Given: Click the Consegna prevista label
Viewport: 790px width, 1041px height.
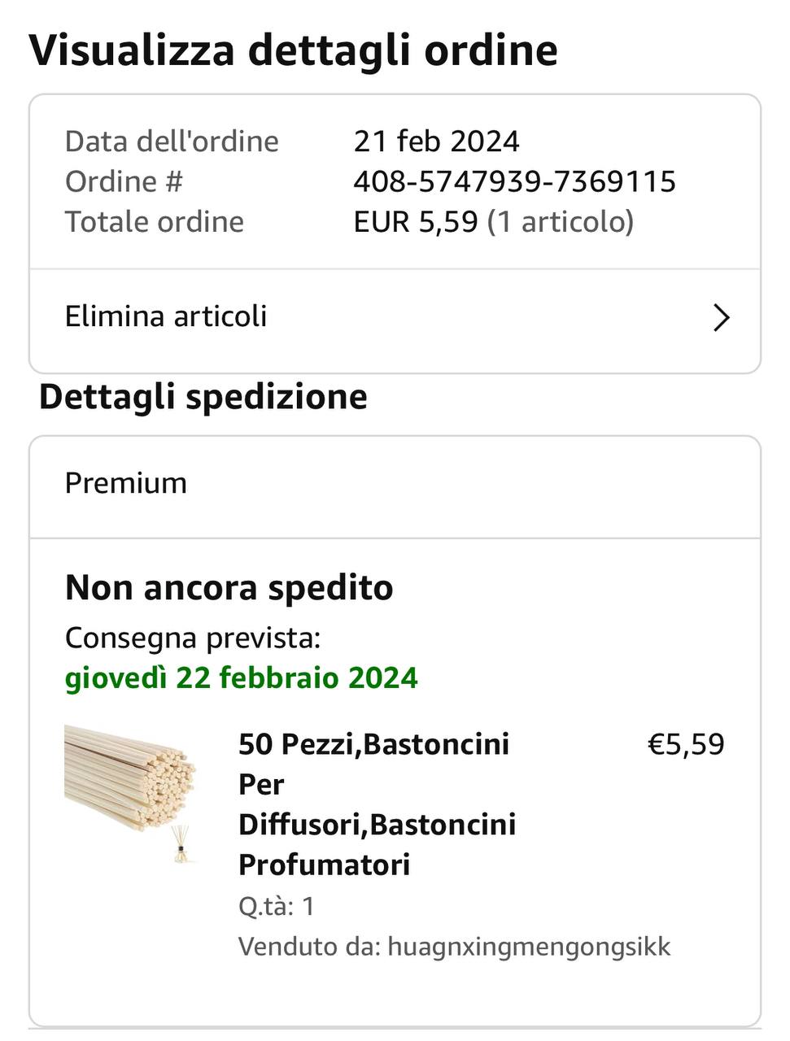Looking at the screenshot, I should 193,638.
